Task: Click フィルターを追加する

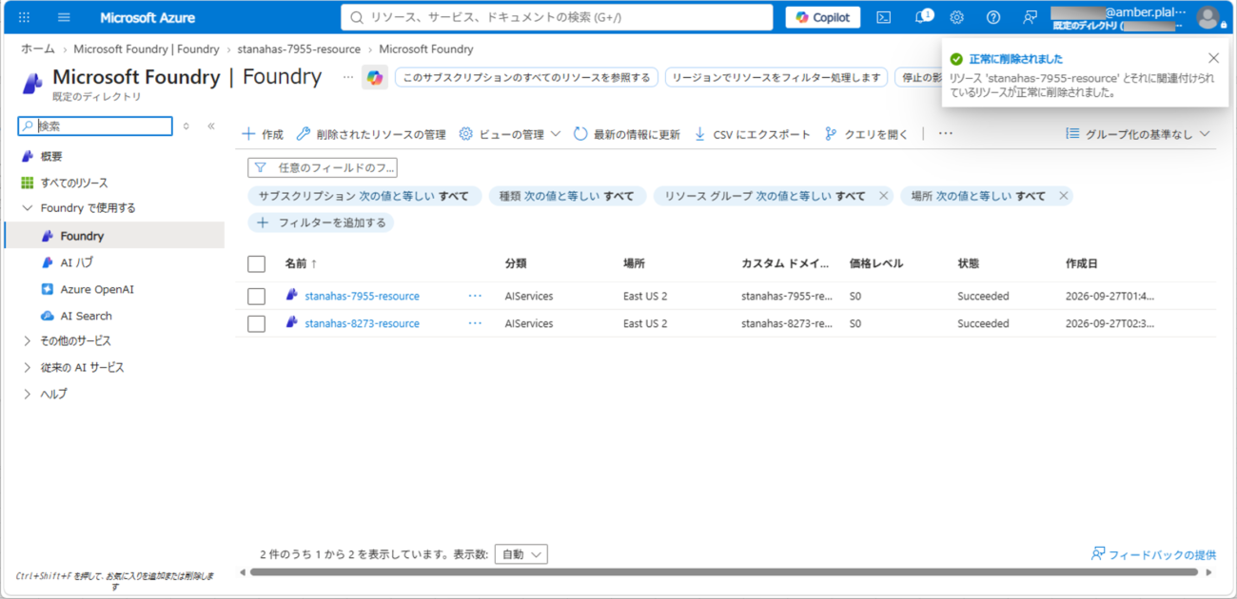Action: tap(322, 222)
